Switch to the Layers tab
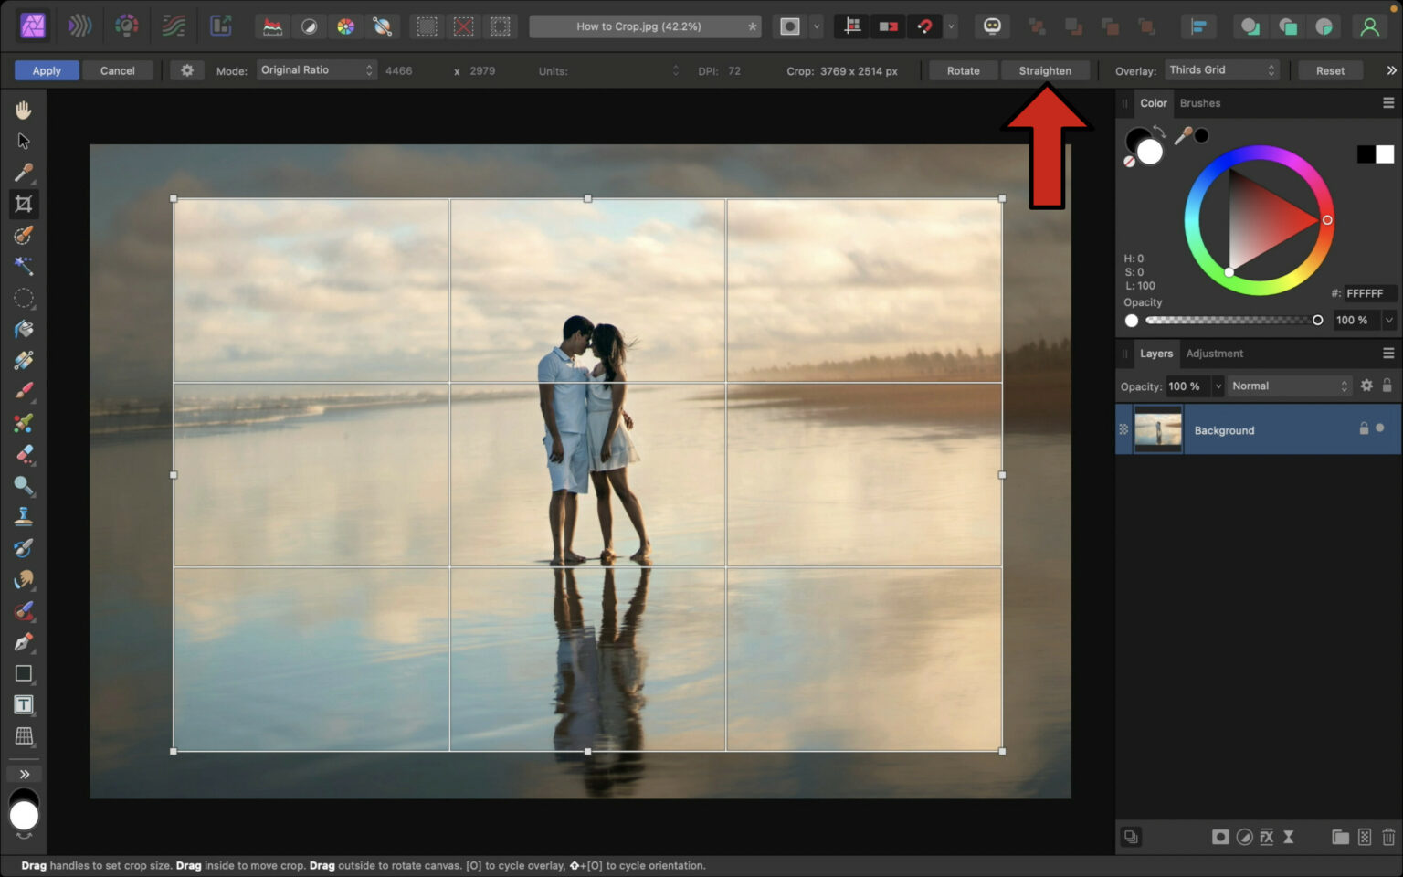Viewport: 1403px width, 877px height. tap(1155, 354)
